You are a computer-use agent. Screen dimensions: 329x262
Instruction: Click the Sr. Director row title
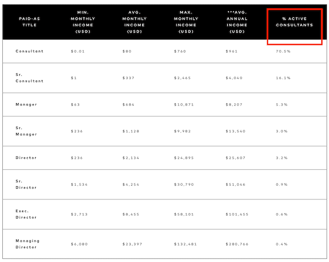click(26, 184)
